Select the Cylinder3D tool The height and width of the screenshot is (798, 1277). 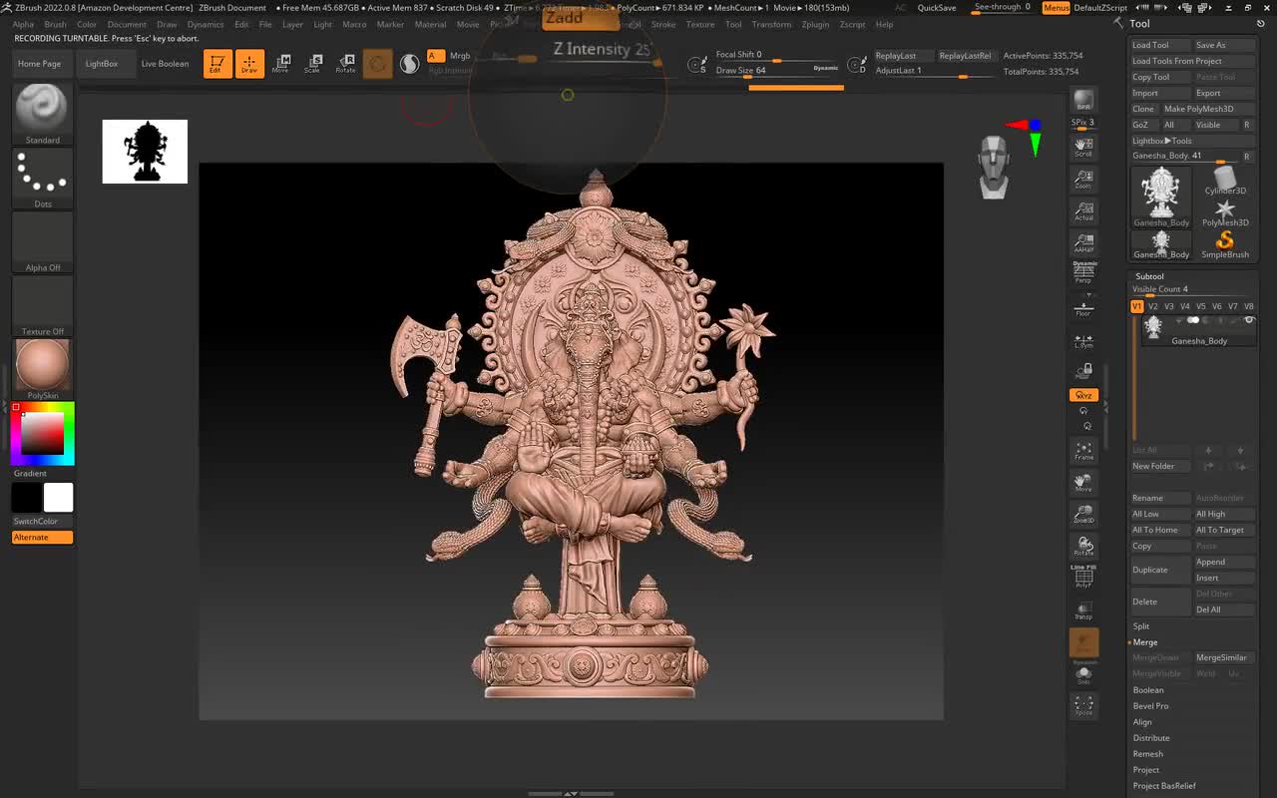pos(1225,181)
